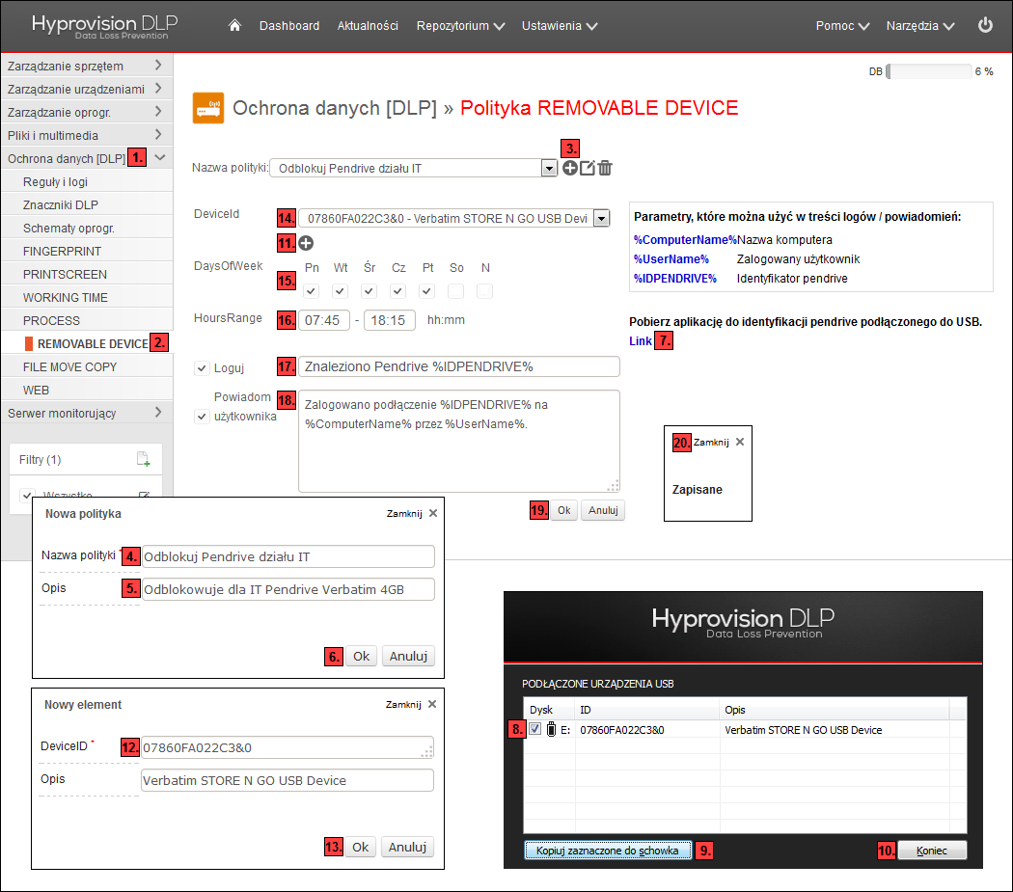Click Ok in the main policy form

coord(563,510)
